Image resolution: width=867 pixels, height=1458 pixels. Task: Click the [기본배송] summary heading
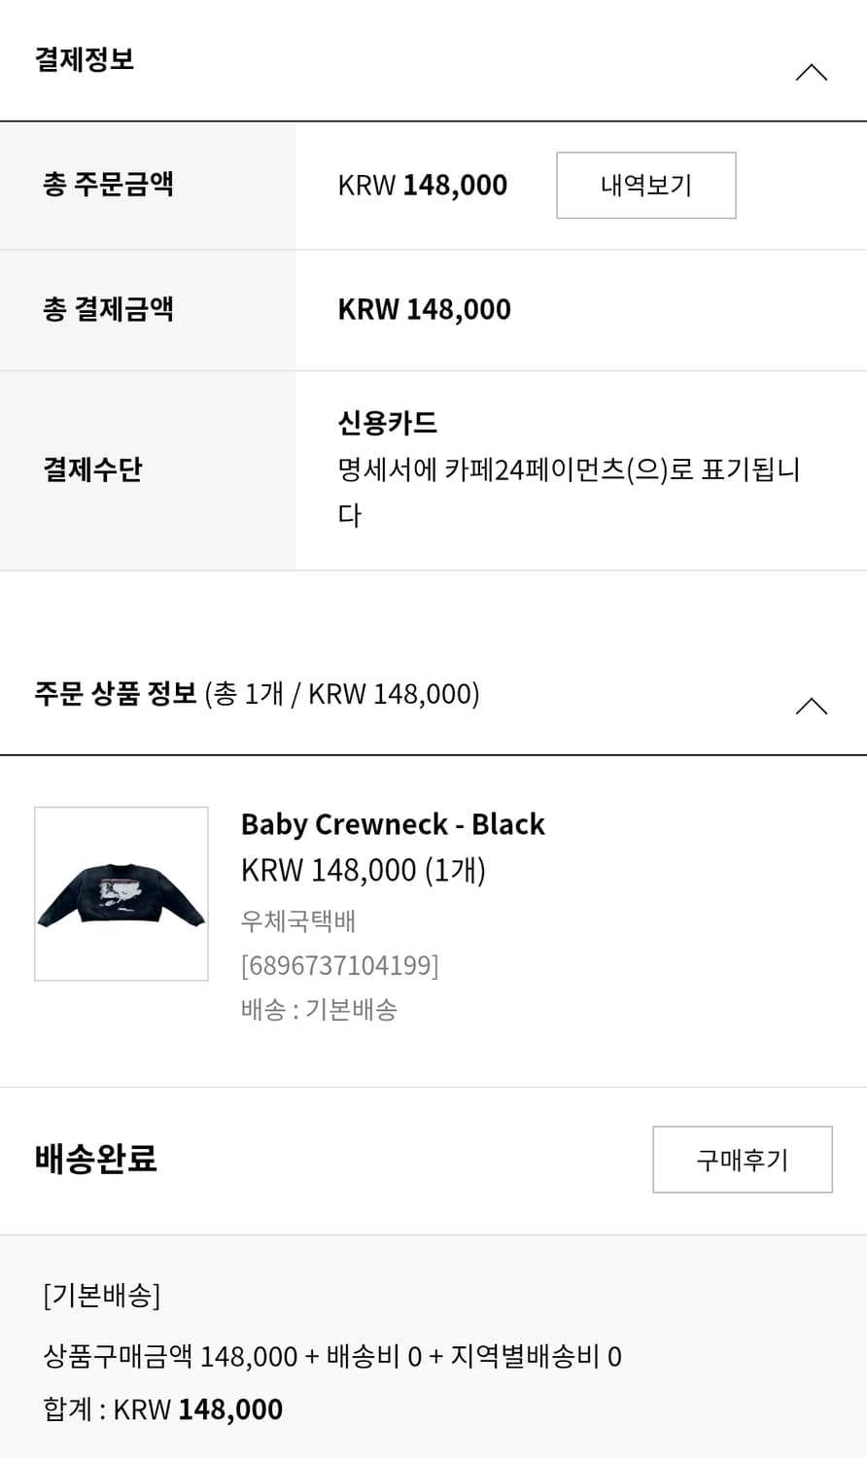click(x=101, y=1296)
